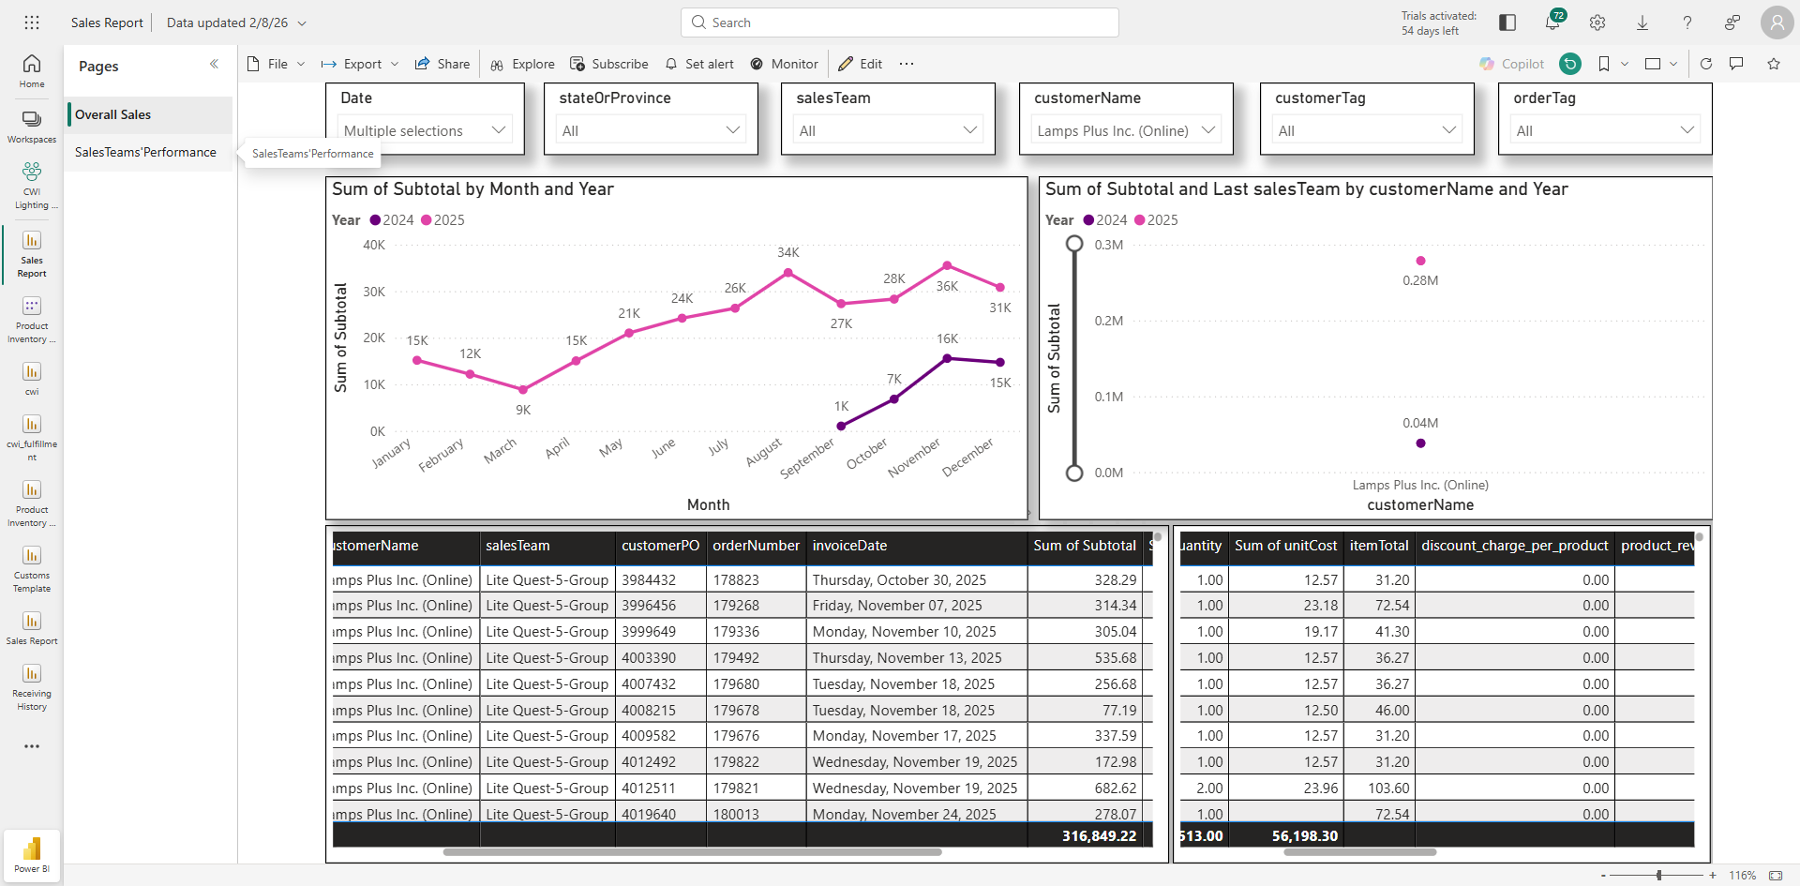Screen dimensions: 1800x886
Task: Open the notifications bell icon
Action: (x=1552, y=23)
